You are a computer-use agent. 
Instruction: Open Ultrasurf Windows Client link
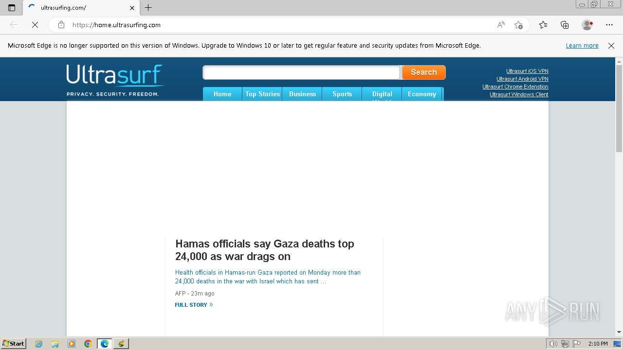click(x=519, y=94)
